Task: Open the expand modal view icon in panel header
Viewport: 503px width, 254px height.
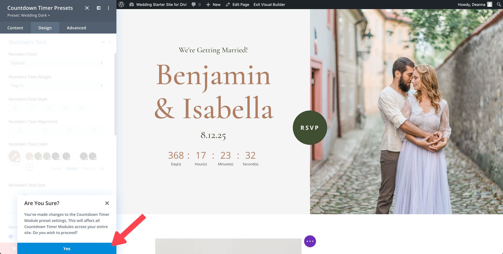Action: pyautogui.click(x=87, y=8)
